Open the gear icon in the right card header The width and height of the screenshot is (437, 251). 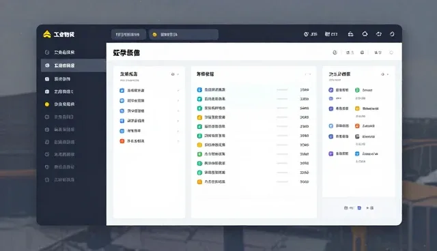click(382, 74)
